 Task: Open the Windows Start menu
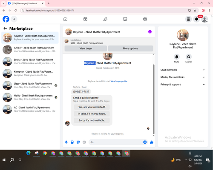pos(4,160)
